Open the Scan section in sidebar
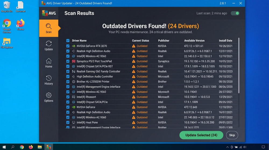 [49, 28]
